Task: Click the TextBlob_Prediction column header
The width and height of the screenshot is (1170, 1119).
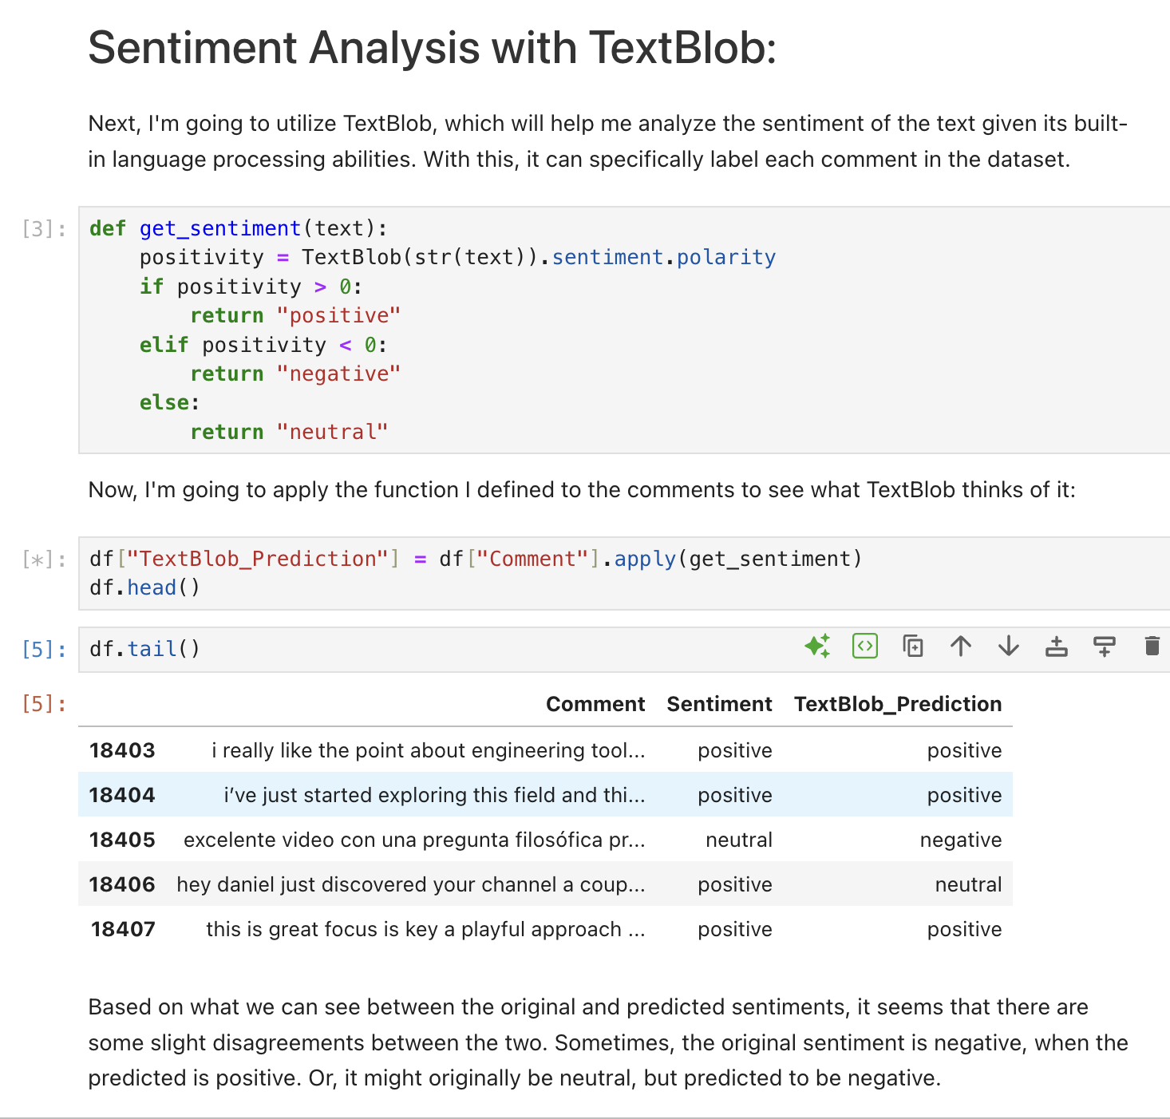Action: pos(898,704)
